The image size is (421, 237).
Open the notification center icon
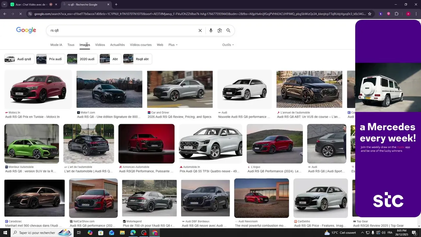(414, 233)
